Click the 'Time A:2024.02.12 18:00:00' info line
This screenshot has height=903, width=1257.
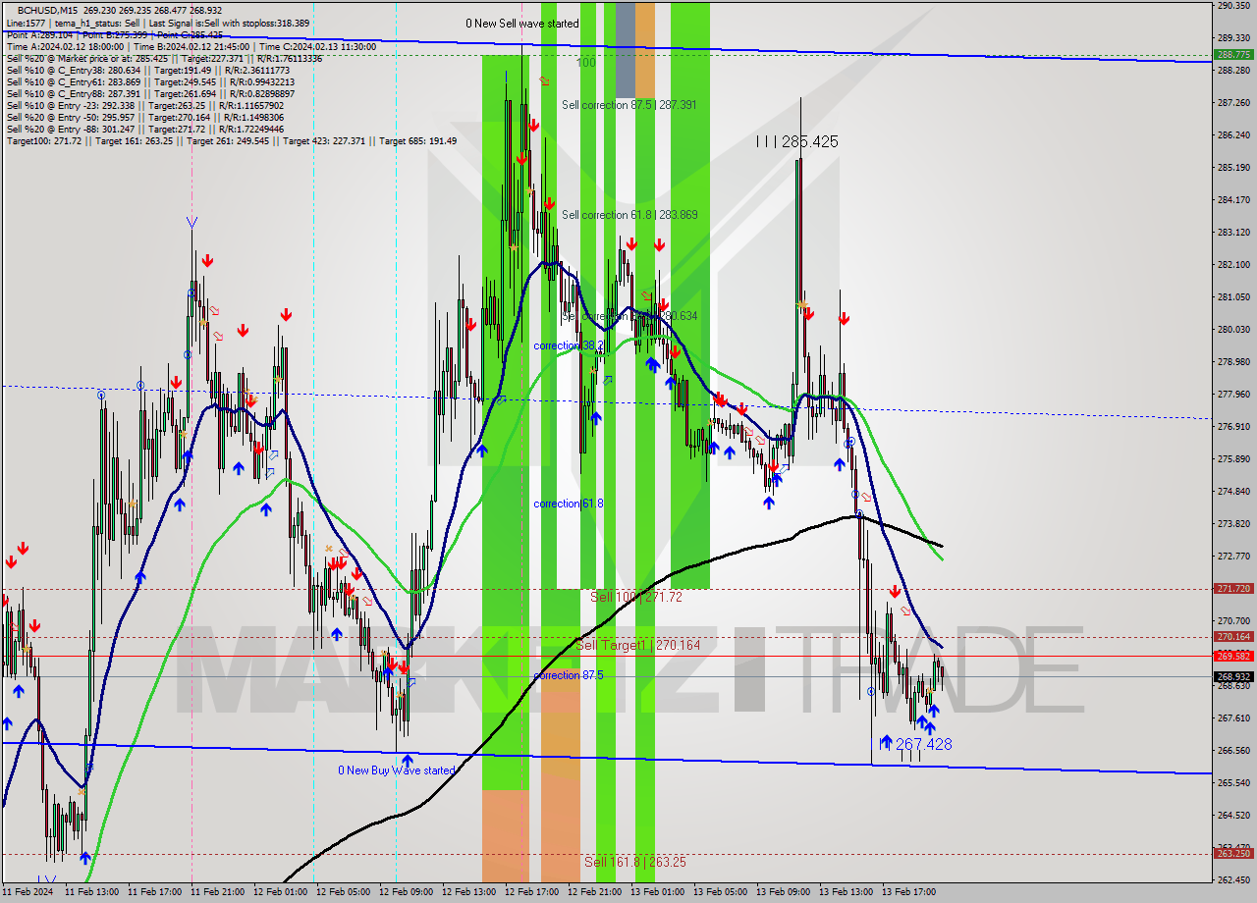[x=191, y=46]
